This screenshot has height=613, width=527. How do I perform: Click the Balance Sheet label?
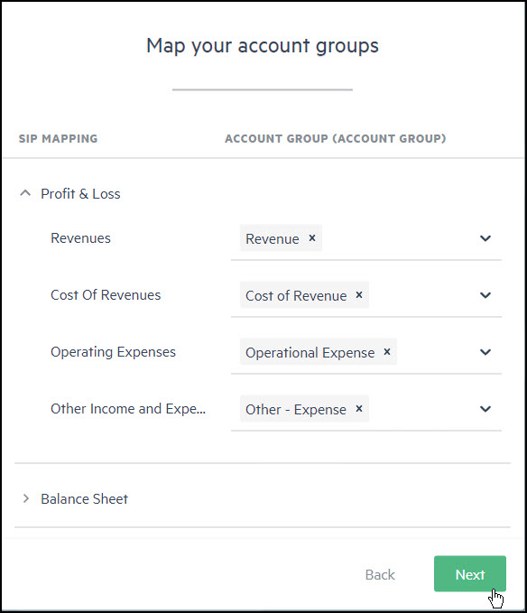84,499
